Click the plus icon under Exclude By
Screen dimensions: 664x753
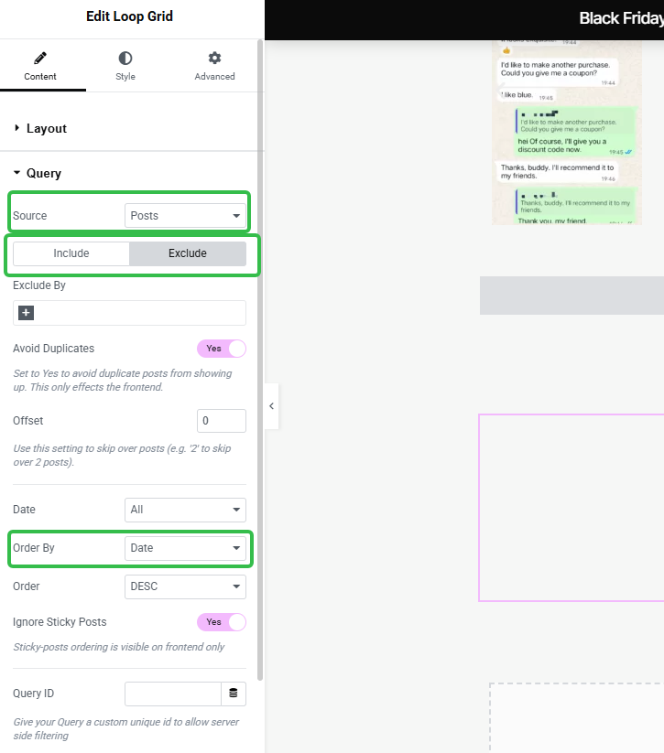tap(26, 313)
